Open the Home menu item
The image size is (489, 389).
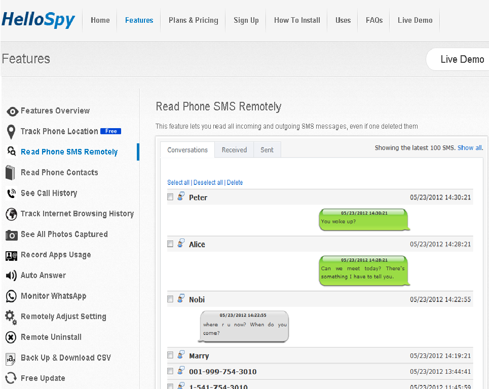pyautogui.click(x=100, y=20)
